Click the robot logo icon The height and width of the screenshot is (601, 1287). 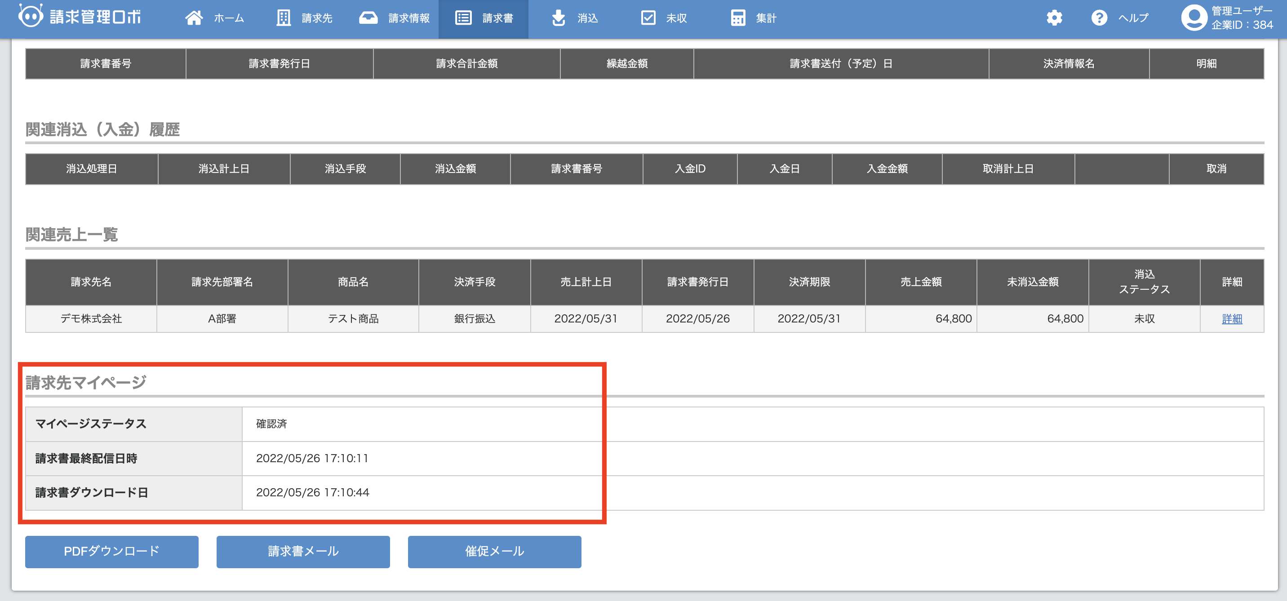31,16
